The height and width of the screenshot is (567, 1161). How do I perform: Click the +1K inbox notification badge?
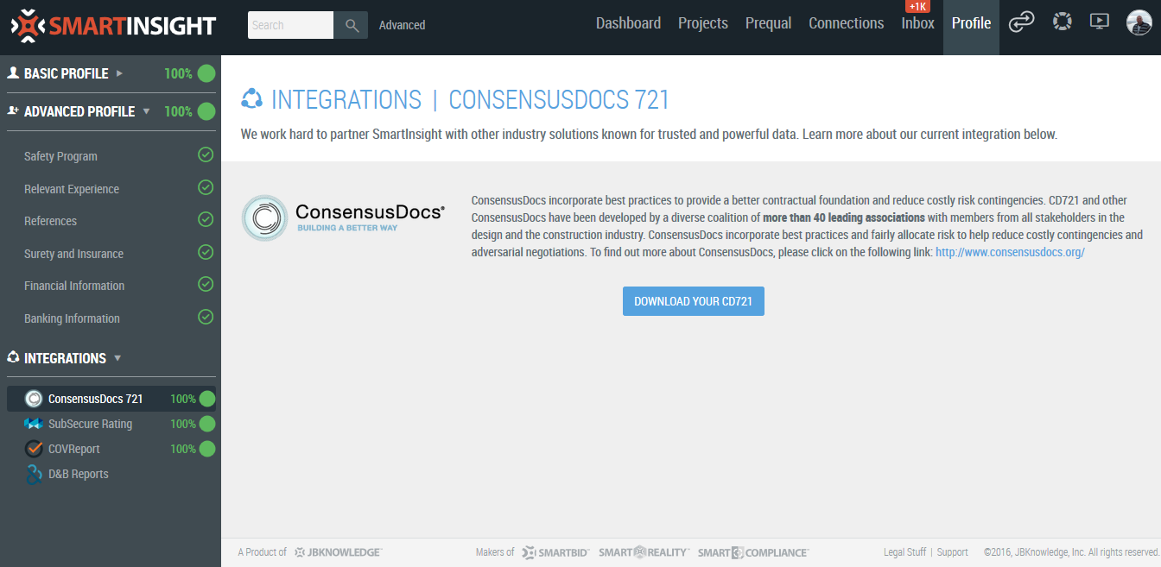tap(917, 6)
